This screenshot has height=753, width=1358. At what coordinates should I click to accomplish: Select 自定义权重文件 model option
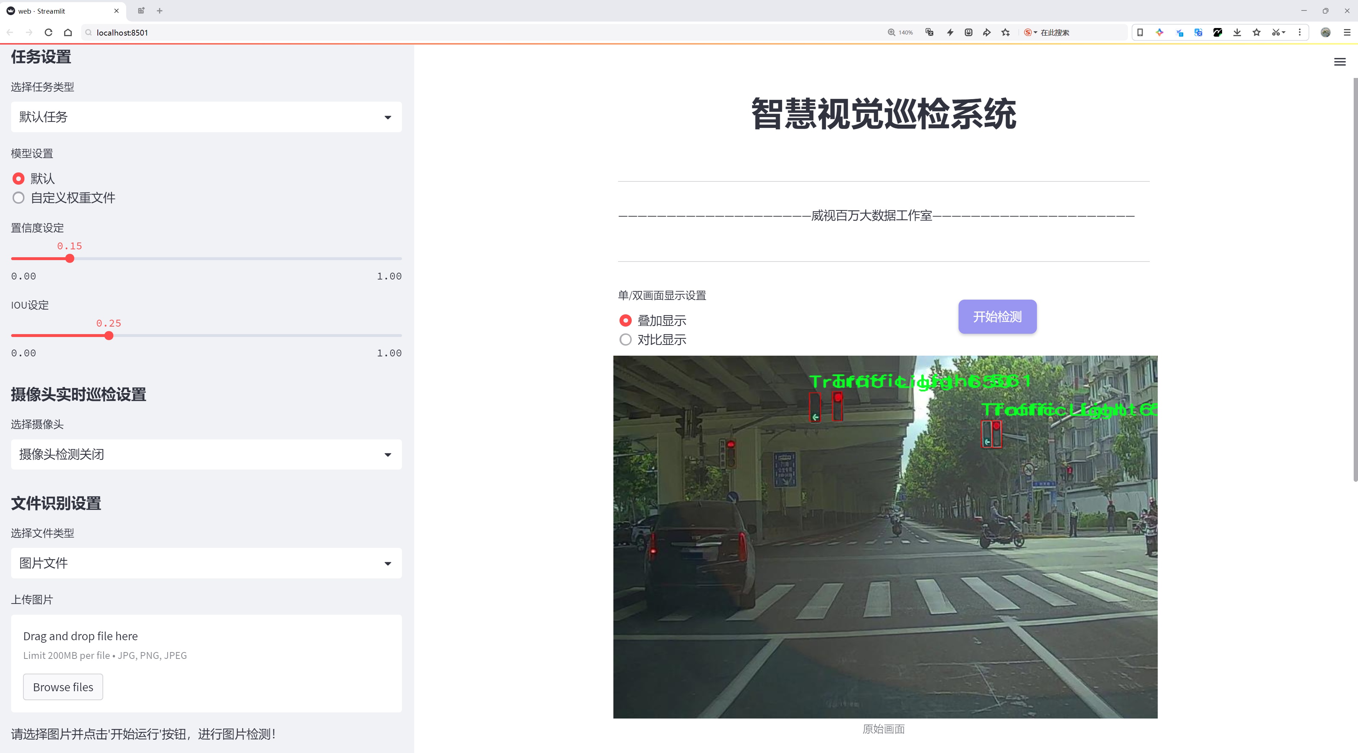(x=18, y=198)
